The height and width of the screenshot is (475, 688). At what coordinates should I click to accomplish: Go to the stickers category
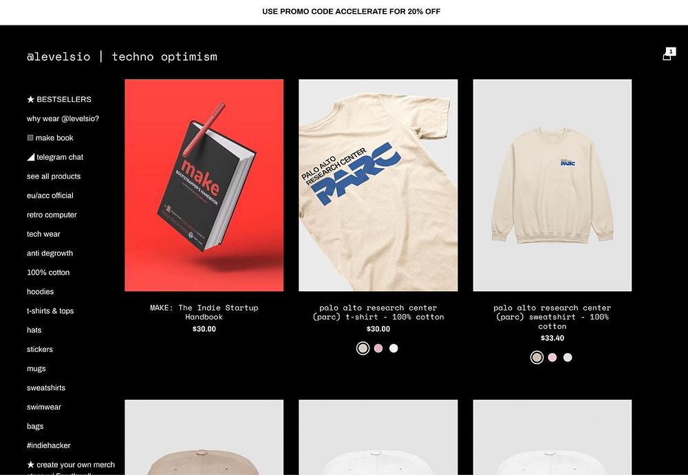[40, 350]
